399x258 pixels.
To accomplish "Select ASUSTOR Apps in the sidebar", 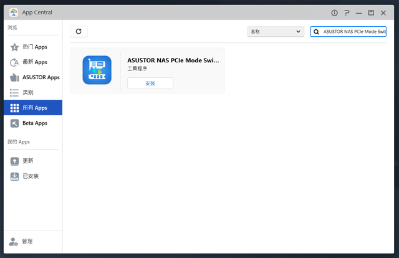I will coord(33,77).
